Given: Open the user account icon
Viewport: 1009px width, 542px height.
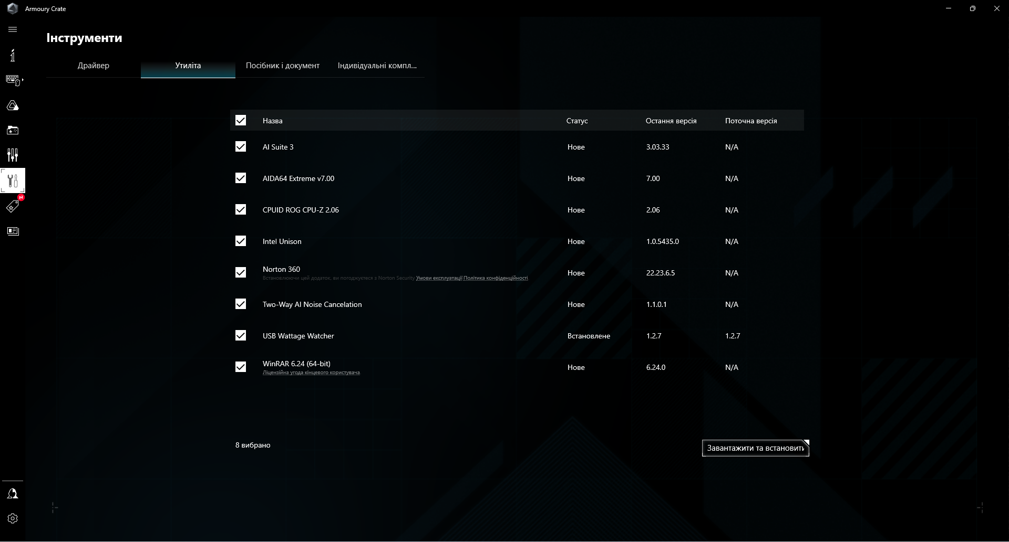Looking at the screenshot, I should (x=12, y=493).
